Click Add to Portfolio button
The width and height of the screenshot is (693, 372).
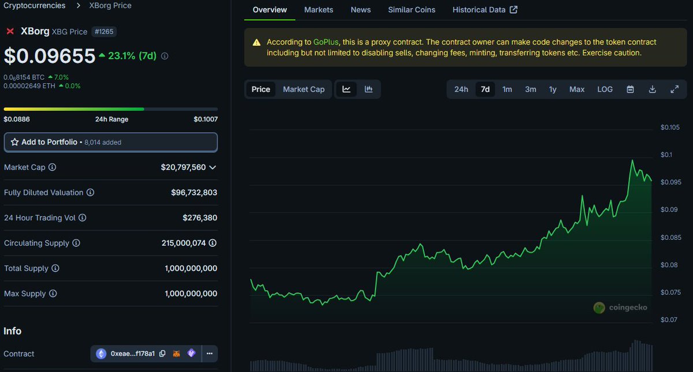pos(111,142)
